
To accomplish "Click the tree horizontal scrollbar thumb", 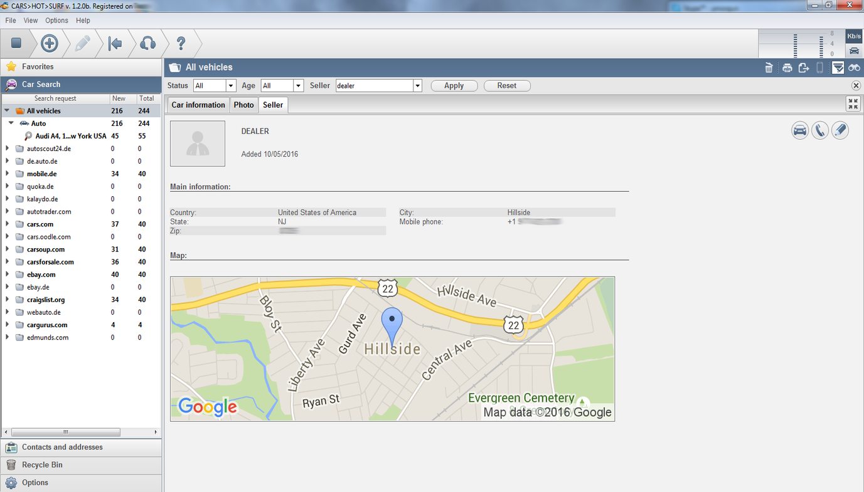I will point(66,432).
